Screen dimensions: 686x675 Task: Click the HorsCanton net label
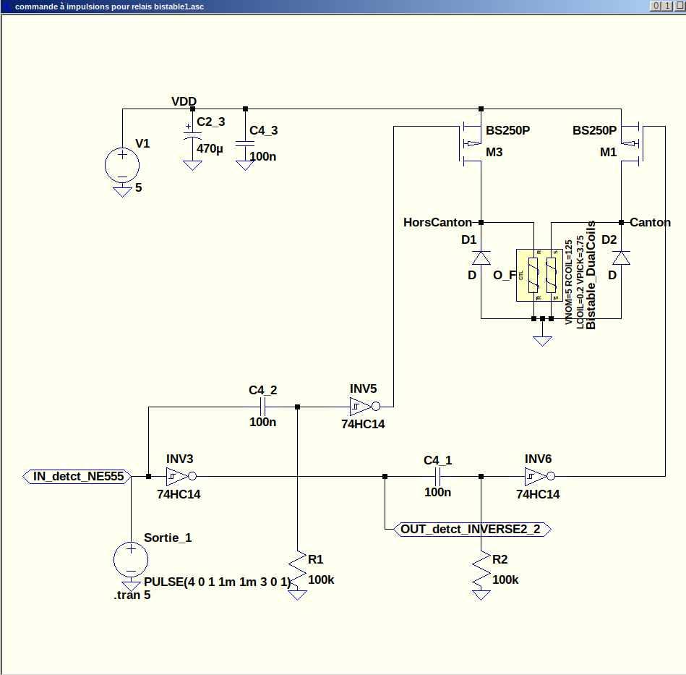click(x=437, y=222)
